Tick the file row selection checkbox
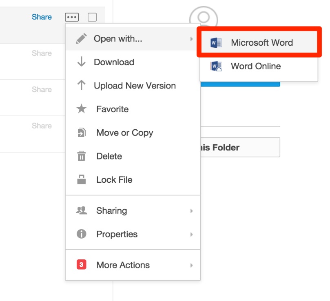Screen dimensions: 330x301 [x=92, y=17]
